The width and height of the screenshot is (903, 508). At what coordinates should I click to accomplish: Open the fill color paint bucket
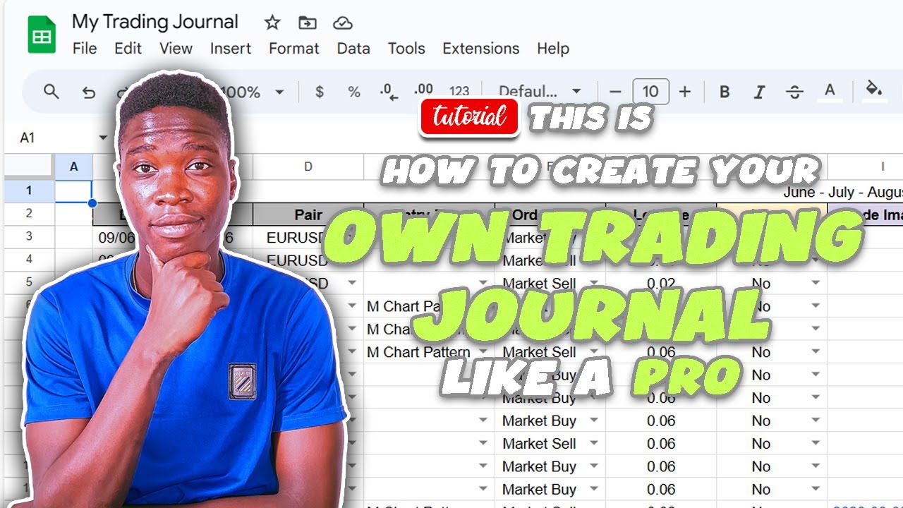(x=875, y=90)
